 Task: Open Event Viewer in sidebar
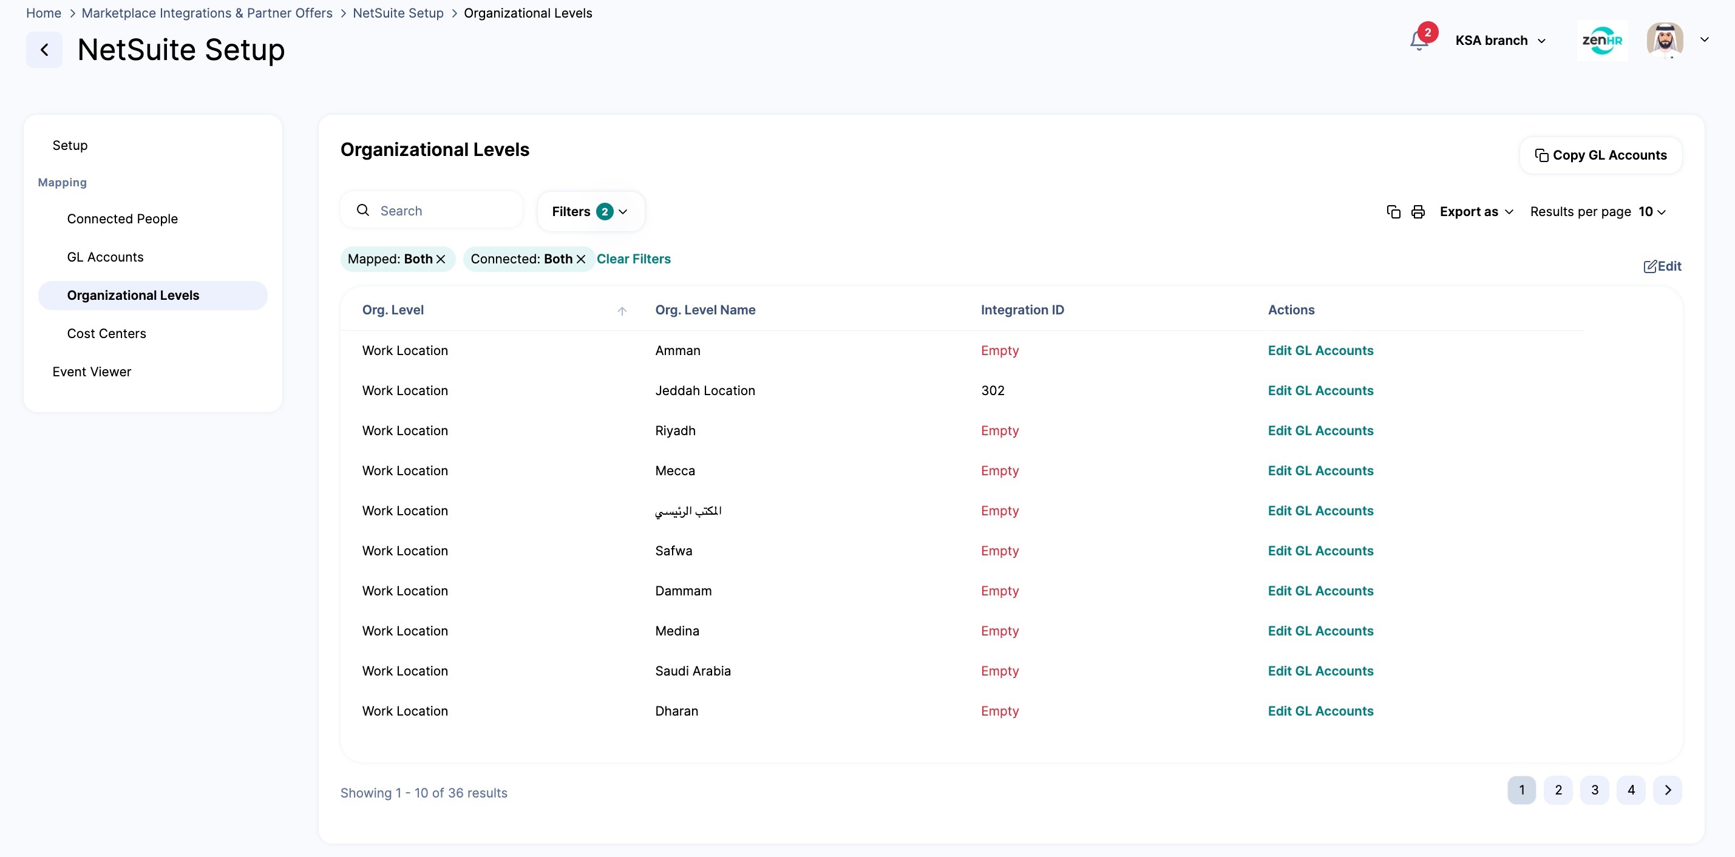tap(92, 371)
